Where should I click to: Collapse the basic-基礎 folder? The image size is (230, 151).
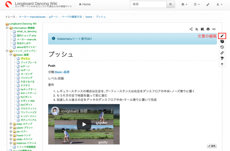(x=11, y=55)
